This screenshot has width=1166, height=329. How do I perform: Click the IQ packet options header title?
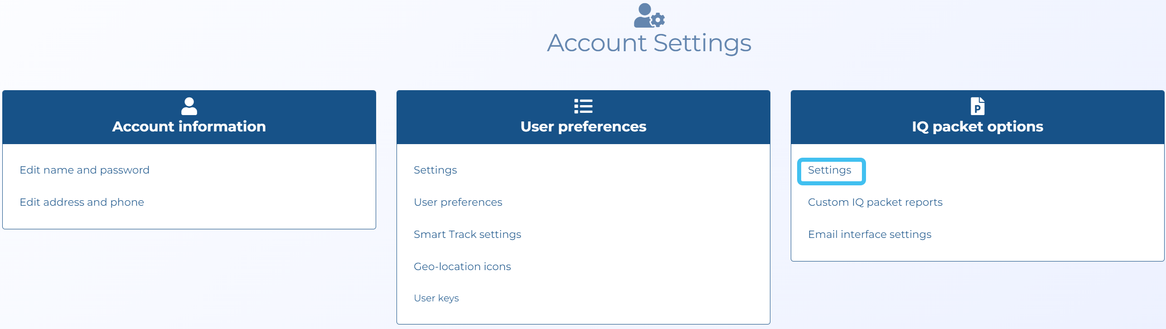[x=977, y=126]
